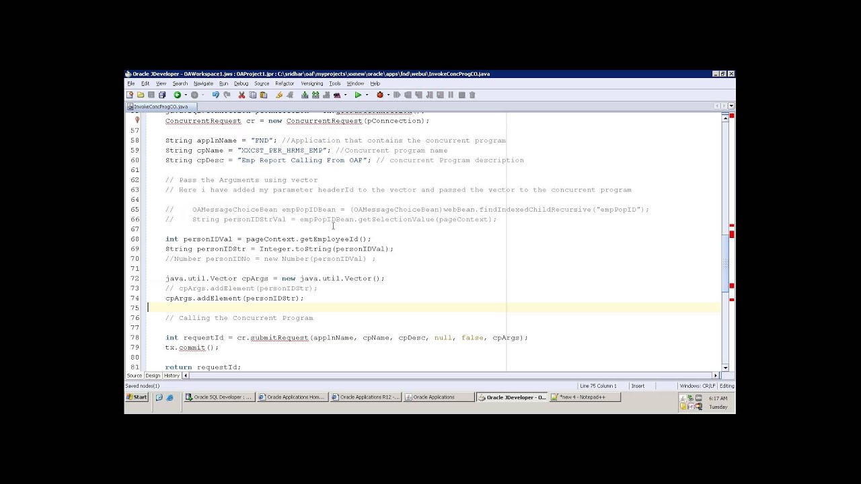Click the New file toolbar icon
The image size is (861, 484).
tap(129, 95)
